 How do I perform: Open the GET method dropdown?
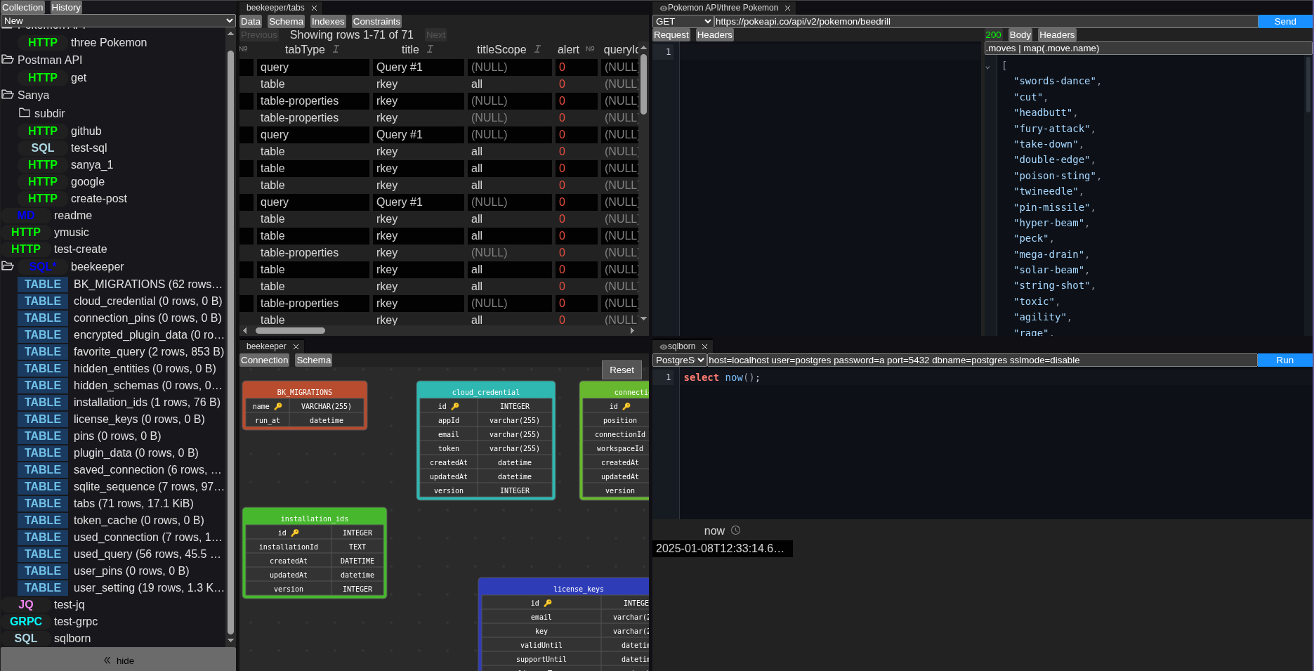click(x=683, y=22)
